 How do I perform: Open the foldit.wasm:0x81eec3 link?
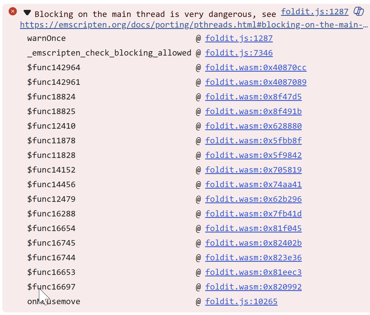(253, 272)
